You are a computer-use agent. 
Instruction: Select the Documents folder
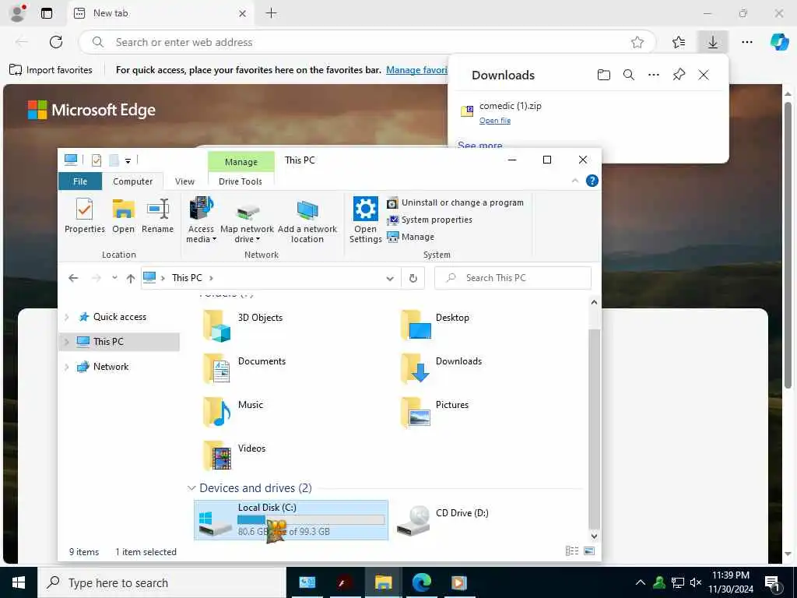[x=244, y=368]
